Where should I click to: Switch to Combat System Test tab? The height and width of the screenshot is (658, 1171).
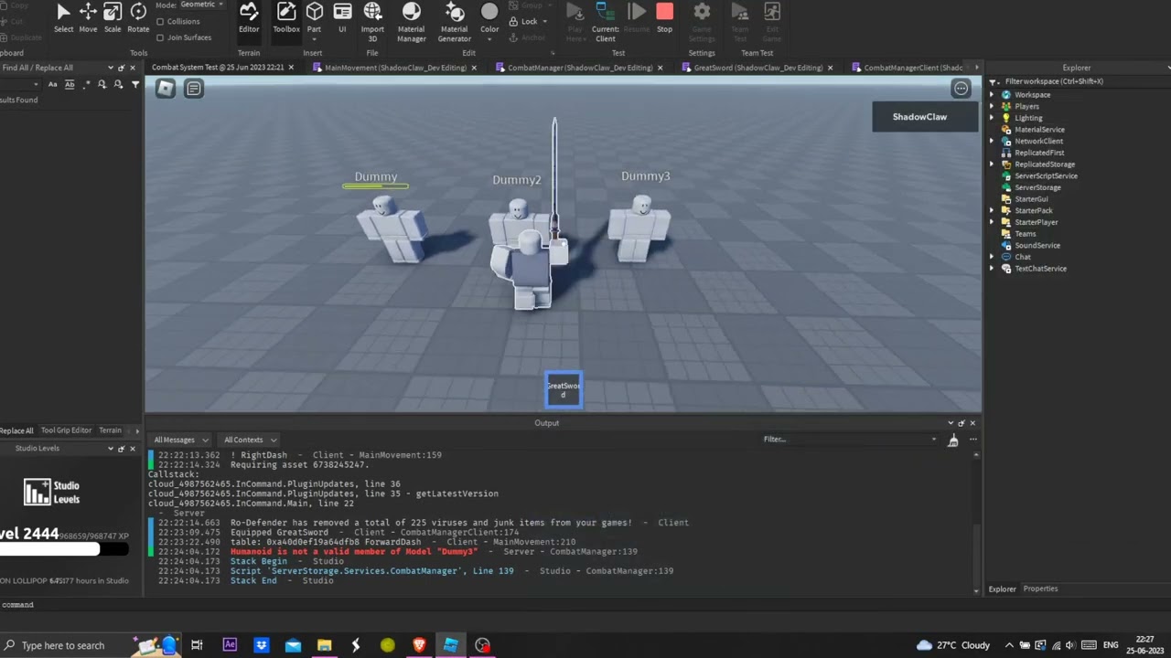[x=217, y=68]
